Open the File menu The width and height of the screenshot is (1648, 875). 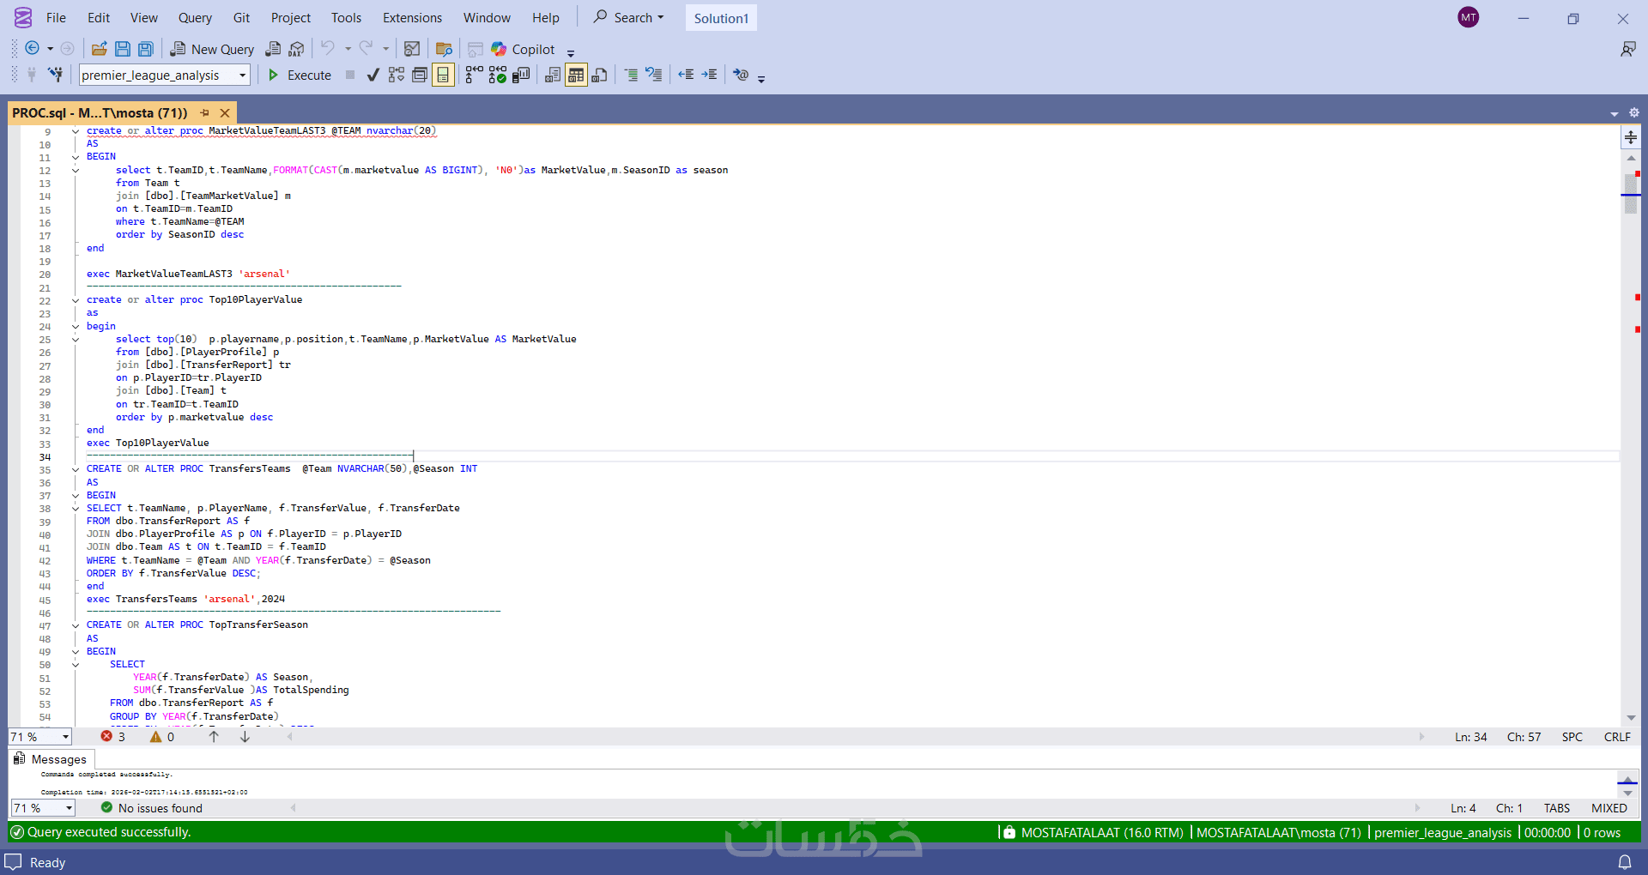click(56, 17)
